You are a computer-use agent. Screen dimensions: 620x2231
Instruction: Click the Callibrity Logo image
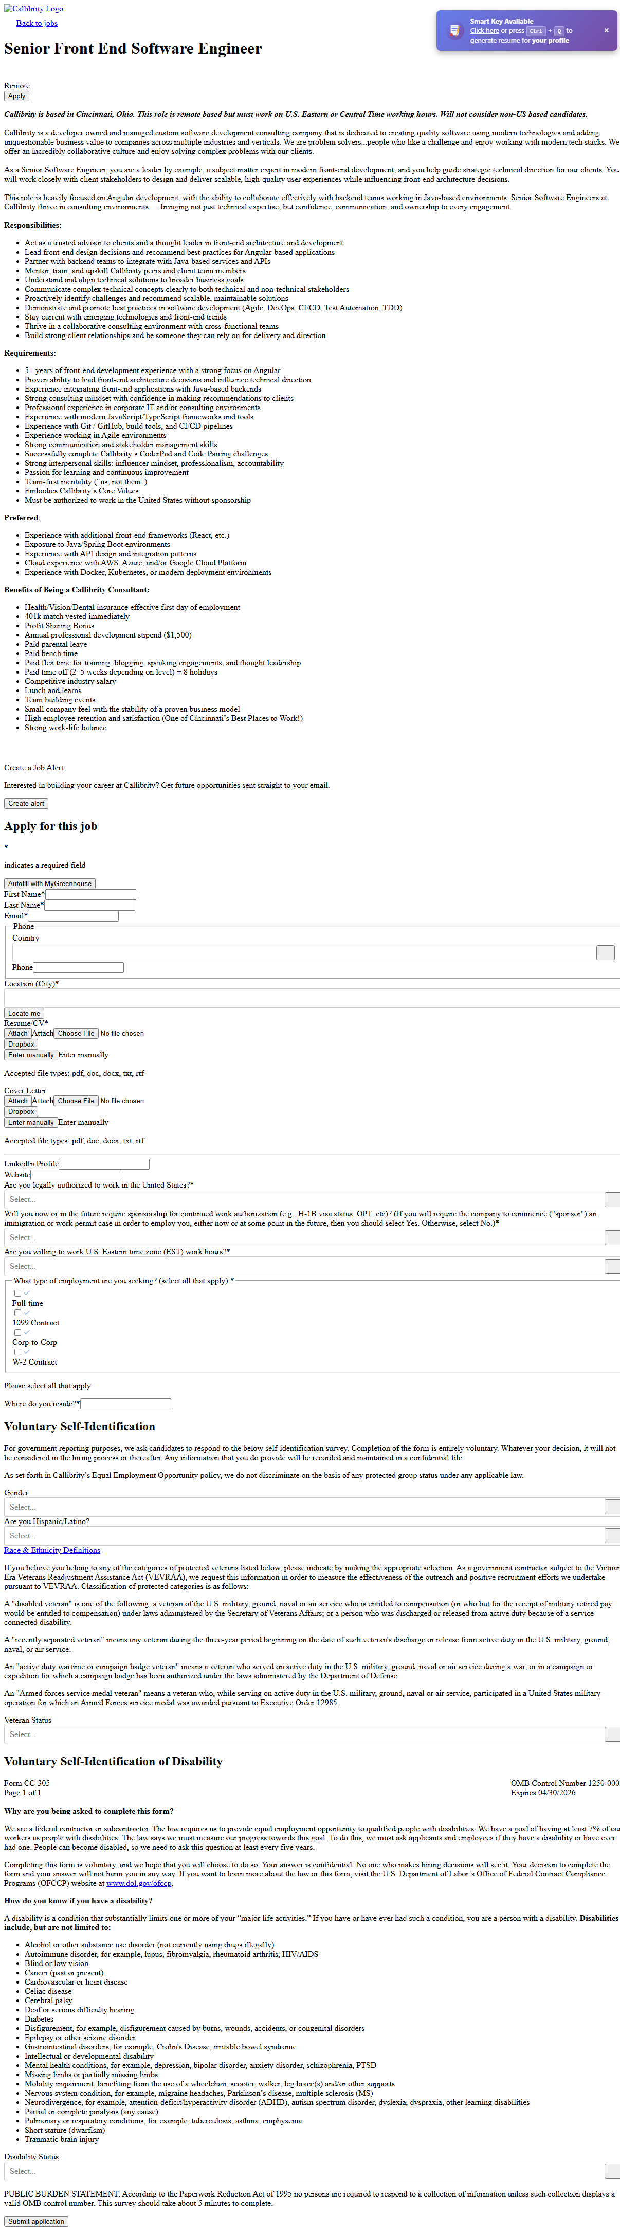34,9
